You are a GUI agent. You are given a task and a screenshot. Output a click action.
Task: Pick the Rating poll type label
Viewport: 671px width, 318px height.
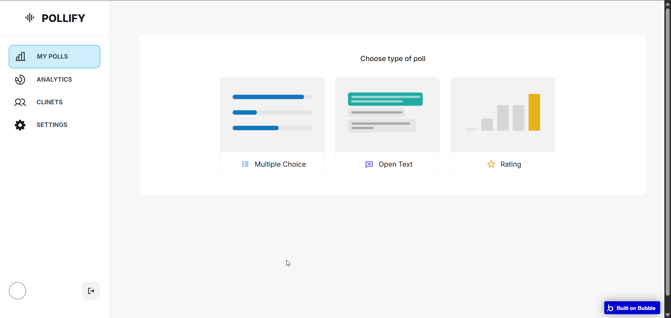coord(511,164)
